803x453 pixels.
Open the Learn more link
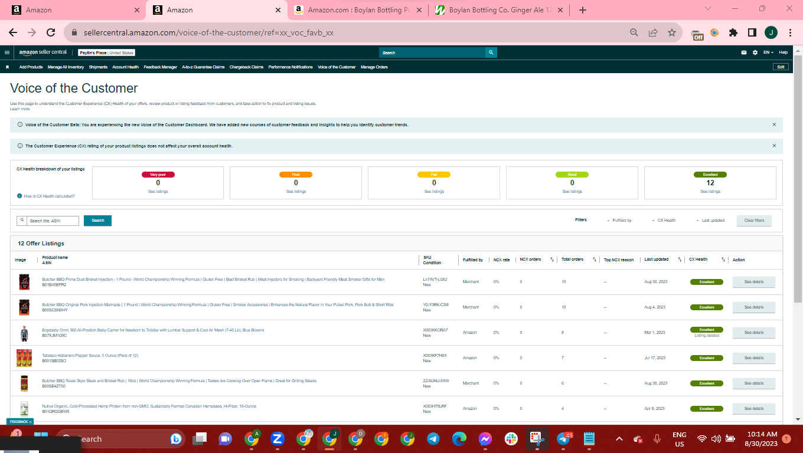[x=19, y=109]
